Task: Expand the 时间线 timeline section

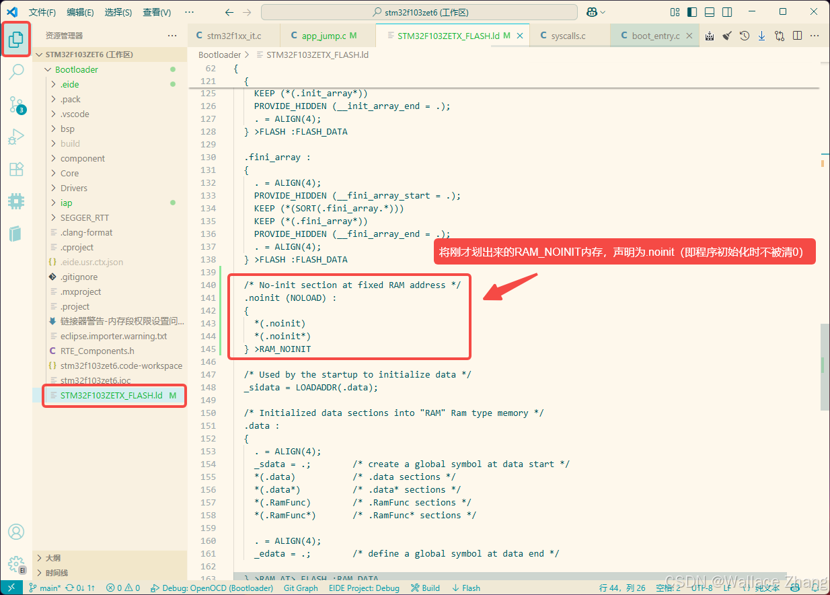Action: point(110,573)
